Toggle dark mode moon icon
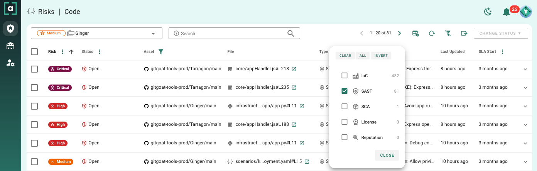The image size is (537, 171). click(x=488, y=12)
